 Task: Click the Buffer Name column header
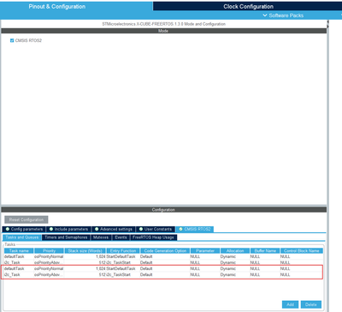(265, 251)
